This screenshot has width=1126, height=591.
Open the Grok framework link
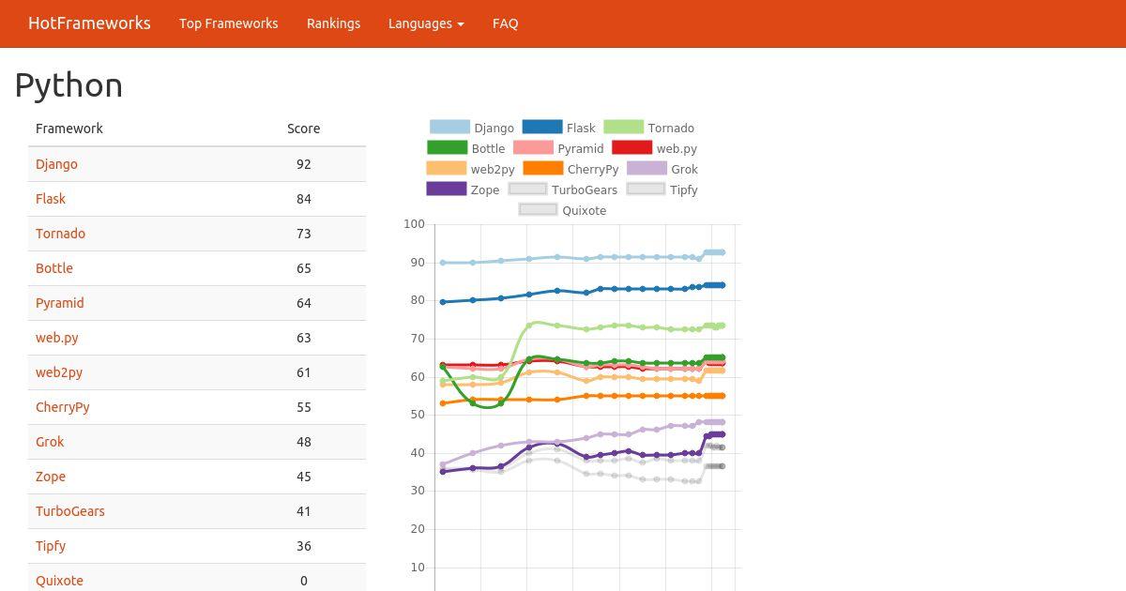[51, 442]
